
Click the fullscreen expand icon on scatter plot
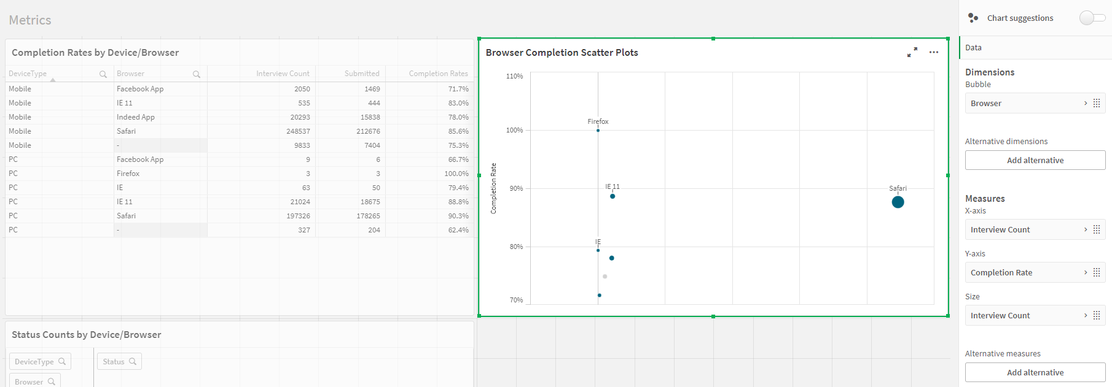[912, 52]
